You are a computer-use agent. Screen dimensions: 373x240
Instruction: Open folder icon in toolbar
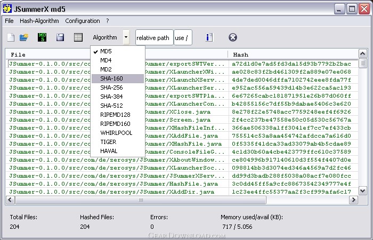(x=24, y=37)
